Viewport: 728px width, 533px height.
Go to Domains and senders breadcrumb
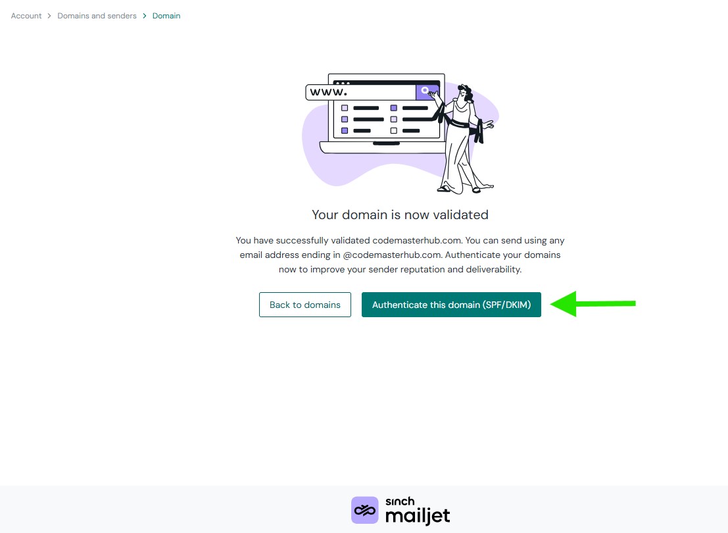click(97, 16)
